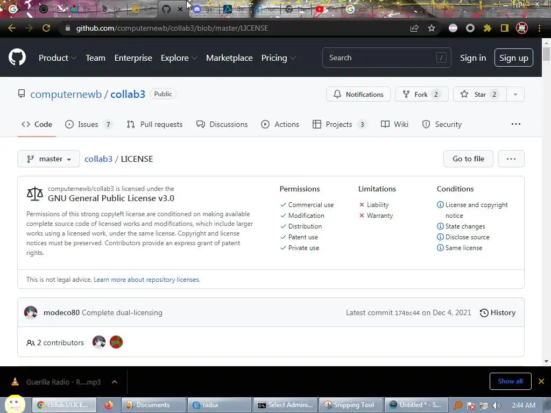Click the Go to file button
This screenshot has width=551, height=413.
469,159
